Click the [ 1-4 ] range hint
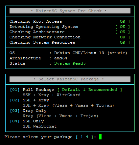Viewport: 139px width, 145px height. 84,137
